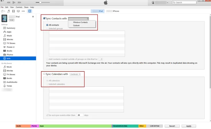Click Documents & Data storage segment
The image size is (211, 129).
click(125, 126)
